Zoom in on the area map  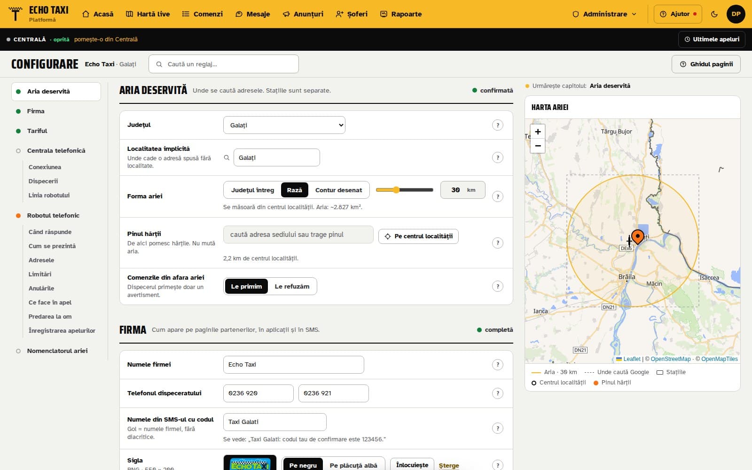click(538, 132)
